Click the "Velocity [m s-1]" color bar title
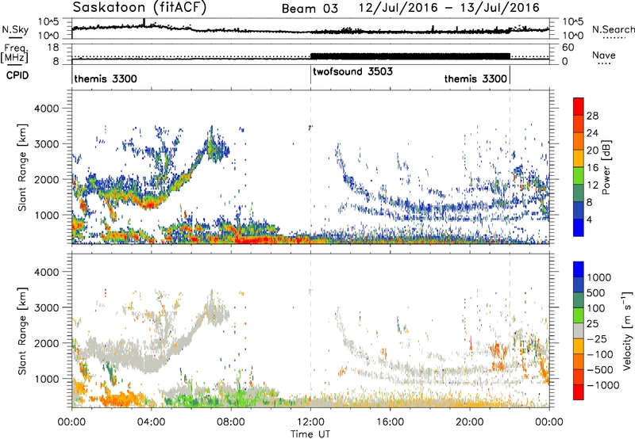The height and width of the screenshot is (439, 635). click(627, 330)
